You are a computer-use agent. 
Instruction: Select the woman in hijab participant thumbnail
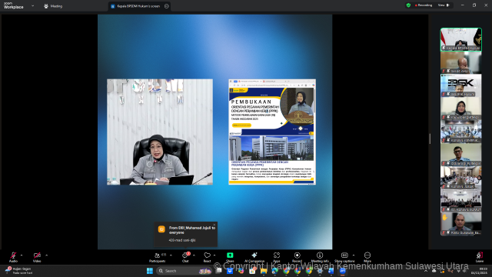pyautogui.click(x=461, y=108)
